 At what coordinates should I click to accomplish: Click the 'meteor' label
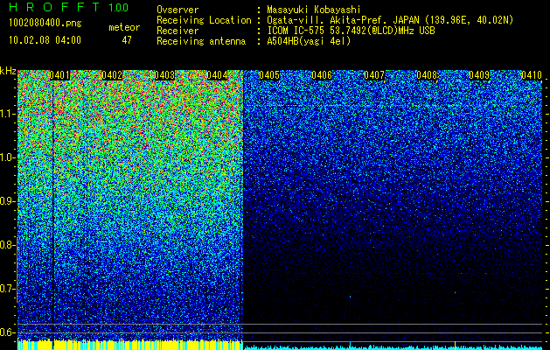[x=124, y=27]
